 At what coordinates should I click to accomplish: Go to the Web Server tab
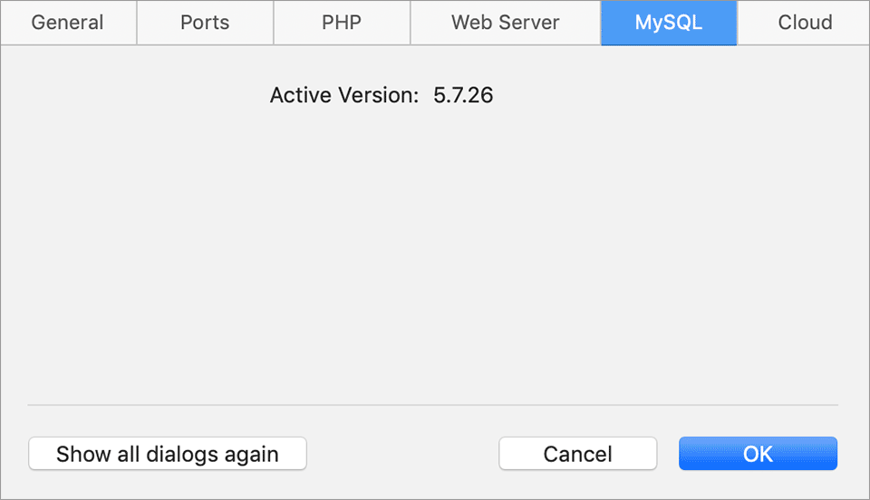tap(506, 23)
